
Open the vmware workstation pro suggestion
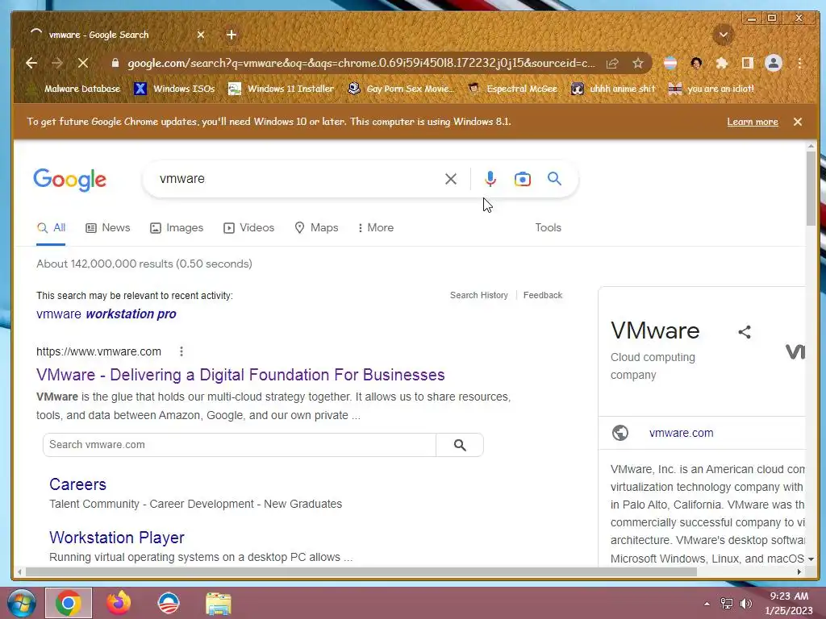pyautogui.click(x=106, y=314)
